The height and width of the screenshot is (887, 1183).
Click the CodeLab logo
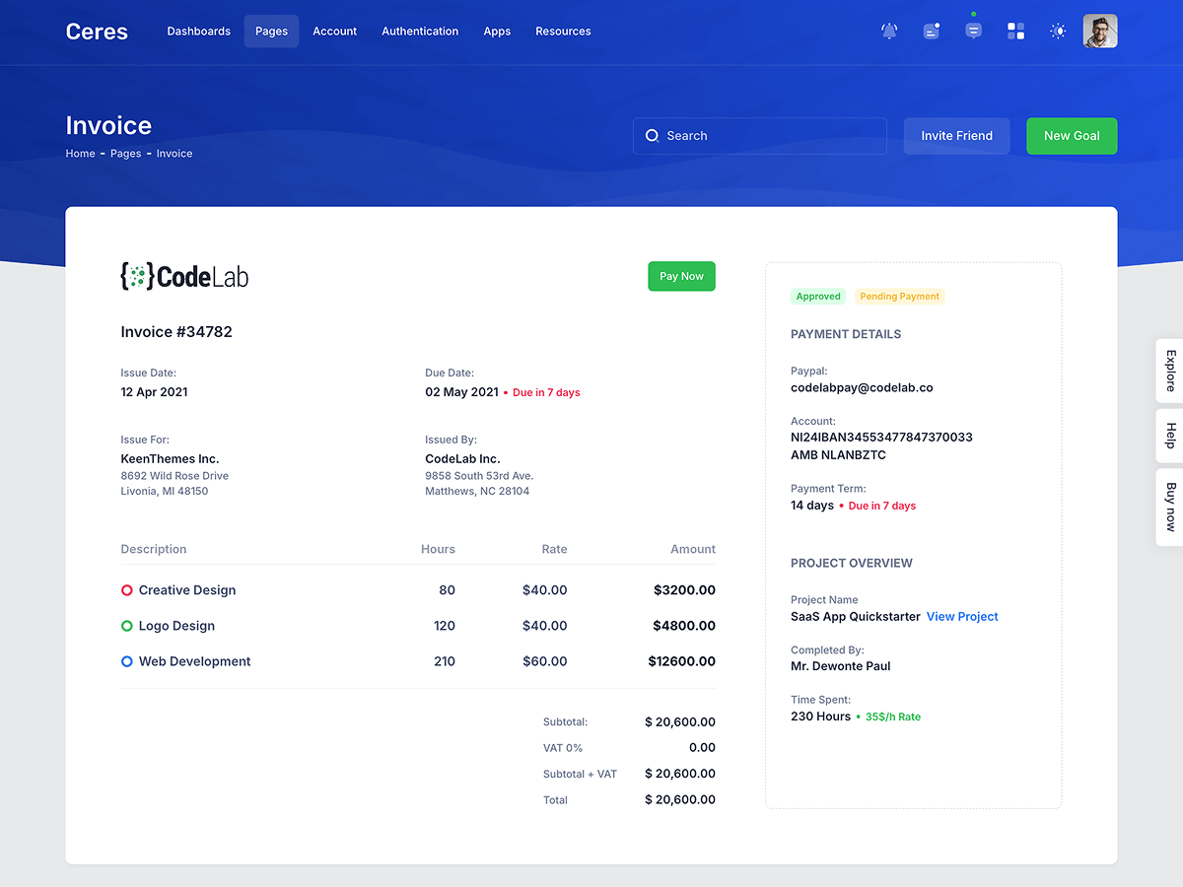click(184, 277)
